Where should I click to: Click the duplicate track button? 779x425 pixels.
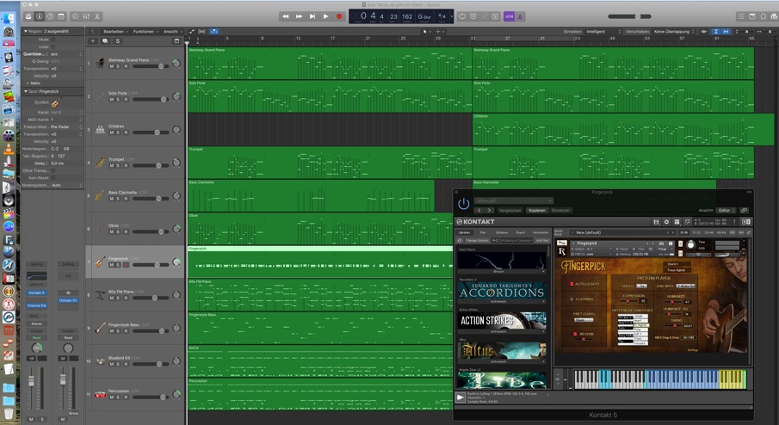(105, 41)
